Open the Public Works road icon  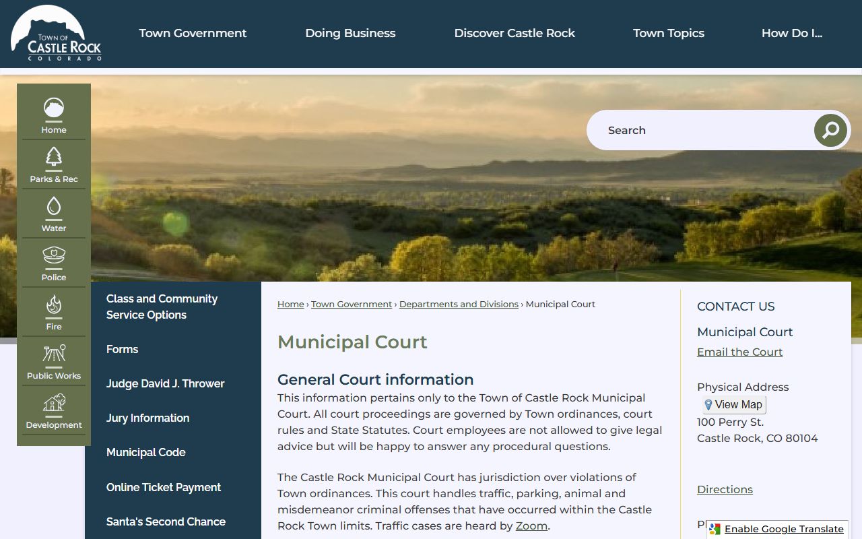click(x=54, y=354)
